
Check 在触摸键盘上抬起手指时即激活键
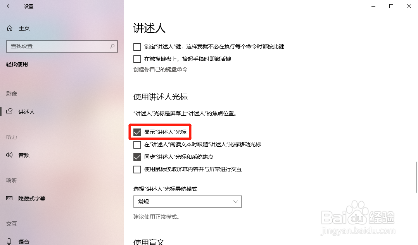(137, 59)
